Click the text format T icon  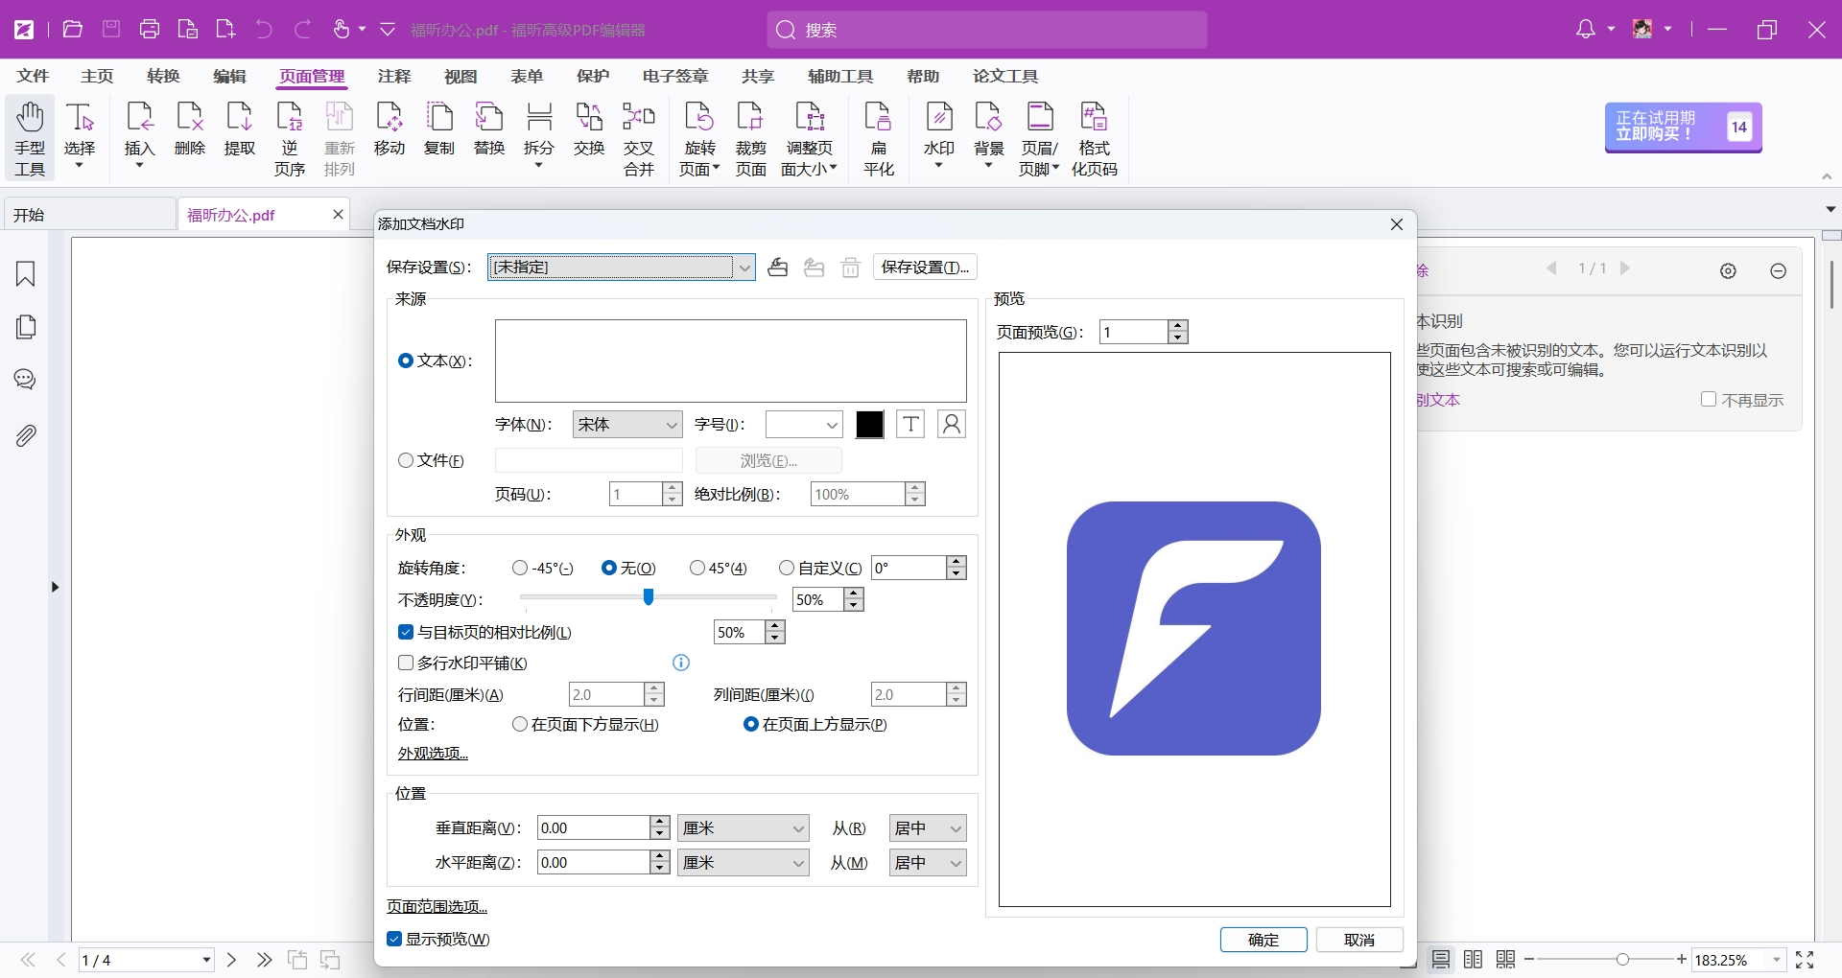coord(910,424)
